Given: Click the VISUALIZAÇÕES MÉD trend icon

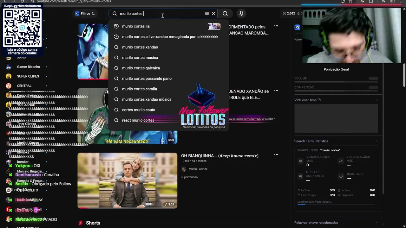Looking at the screenshot, I should (341, 161).
